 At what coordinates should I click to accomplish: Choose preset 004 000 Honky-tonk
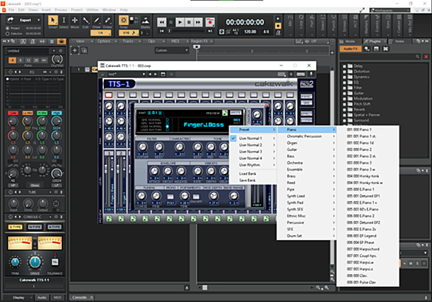pyautogui.click(x=368, y=176)
